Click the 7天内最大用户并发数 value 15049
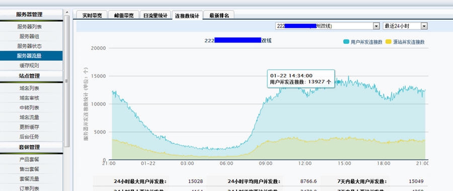This screenshot has width=453, height=191. click(x=416, y=181)
